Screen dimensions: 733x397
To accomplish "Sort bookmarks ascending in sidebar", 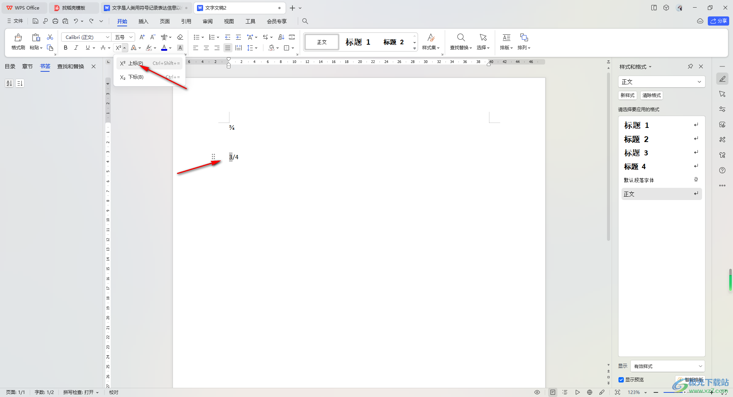I will pos(9,83).
